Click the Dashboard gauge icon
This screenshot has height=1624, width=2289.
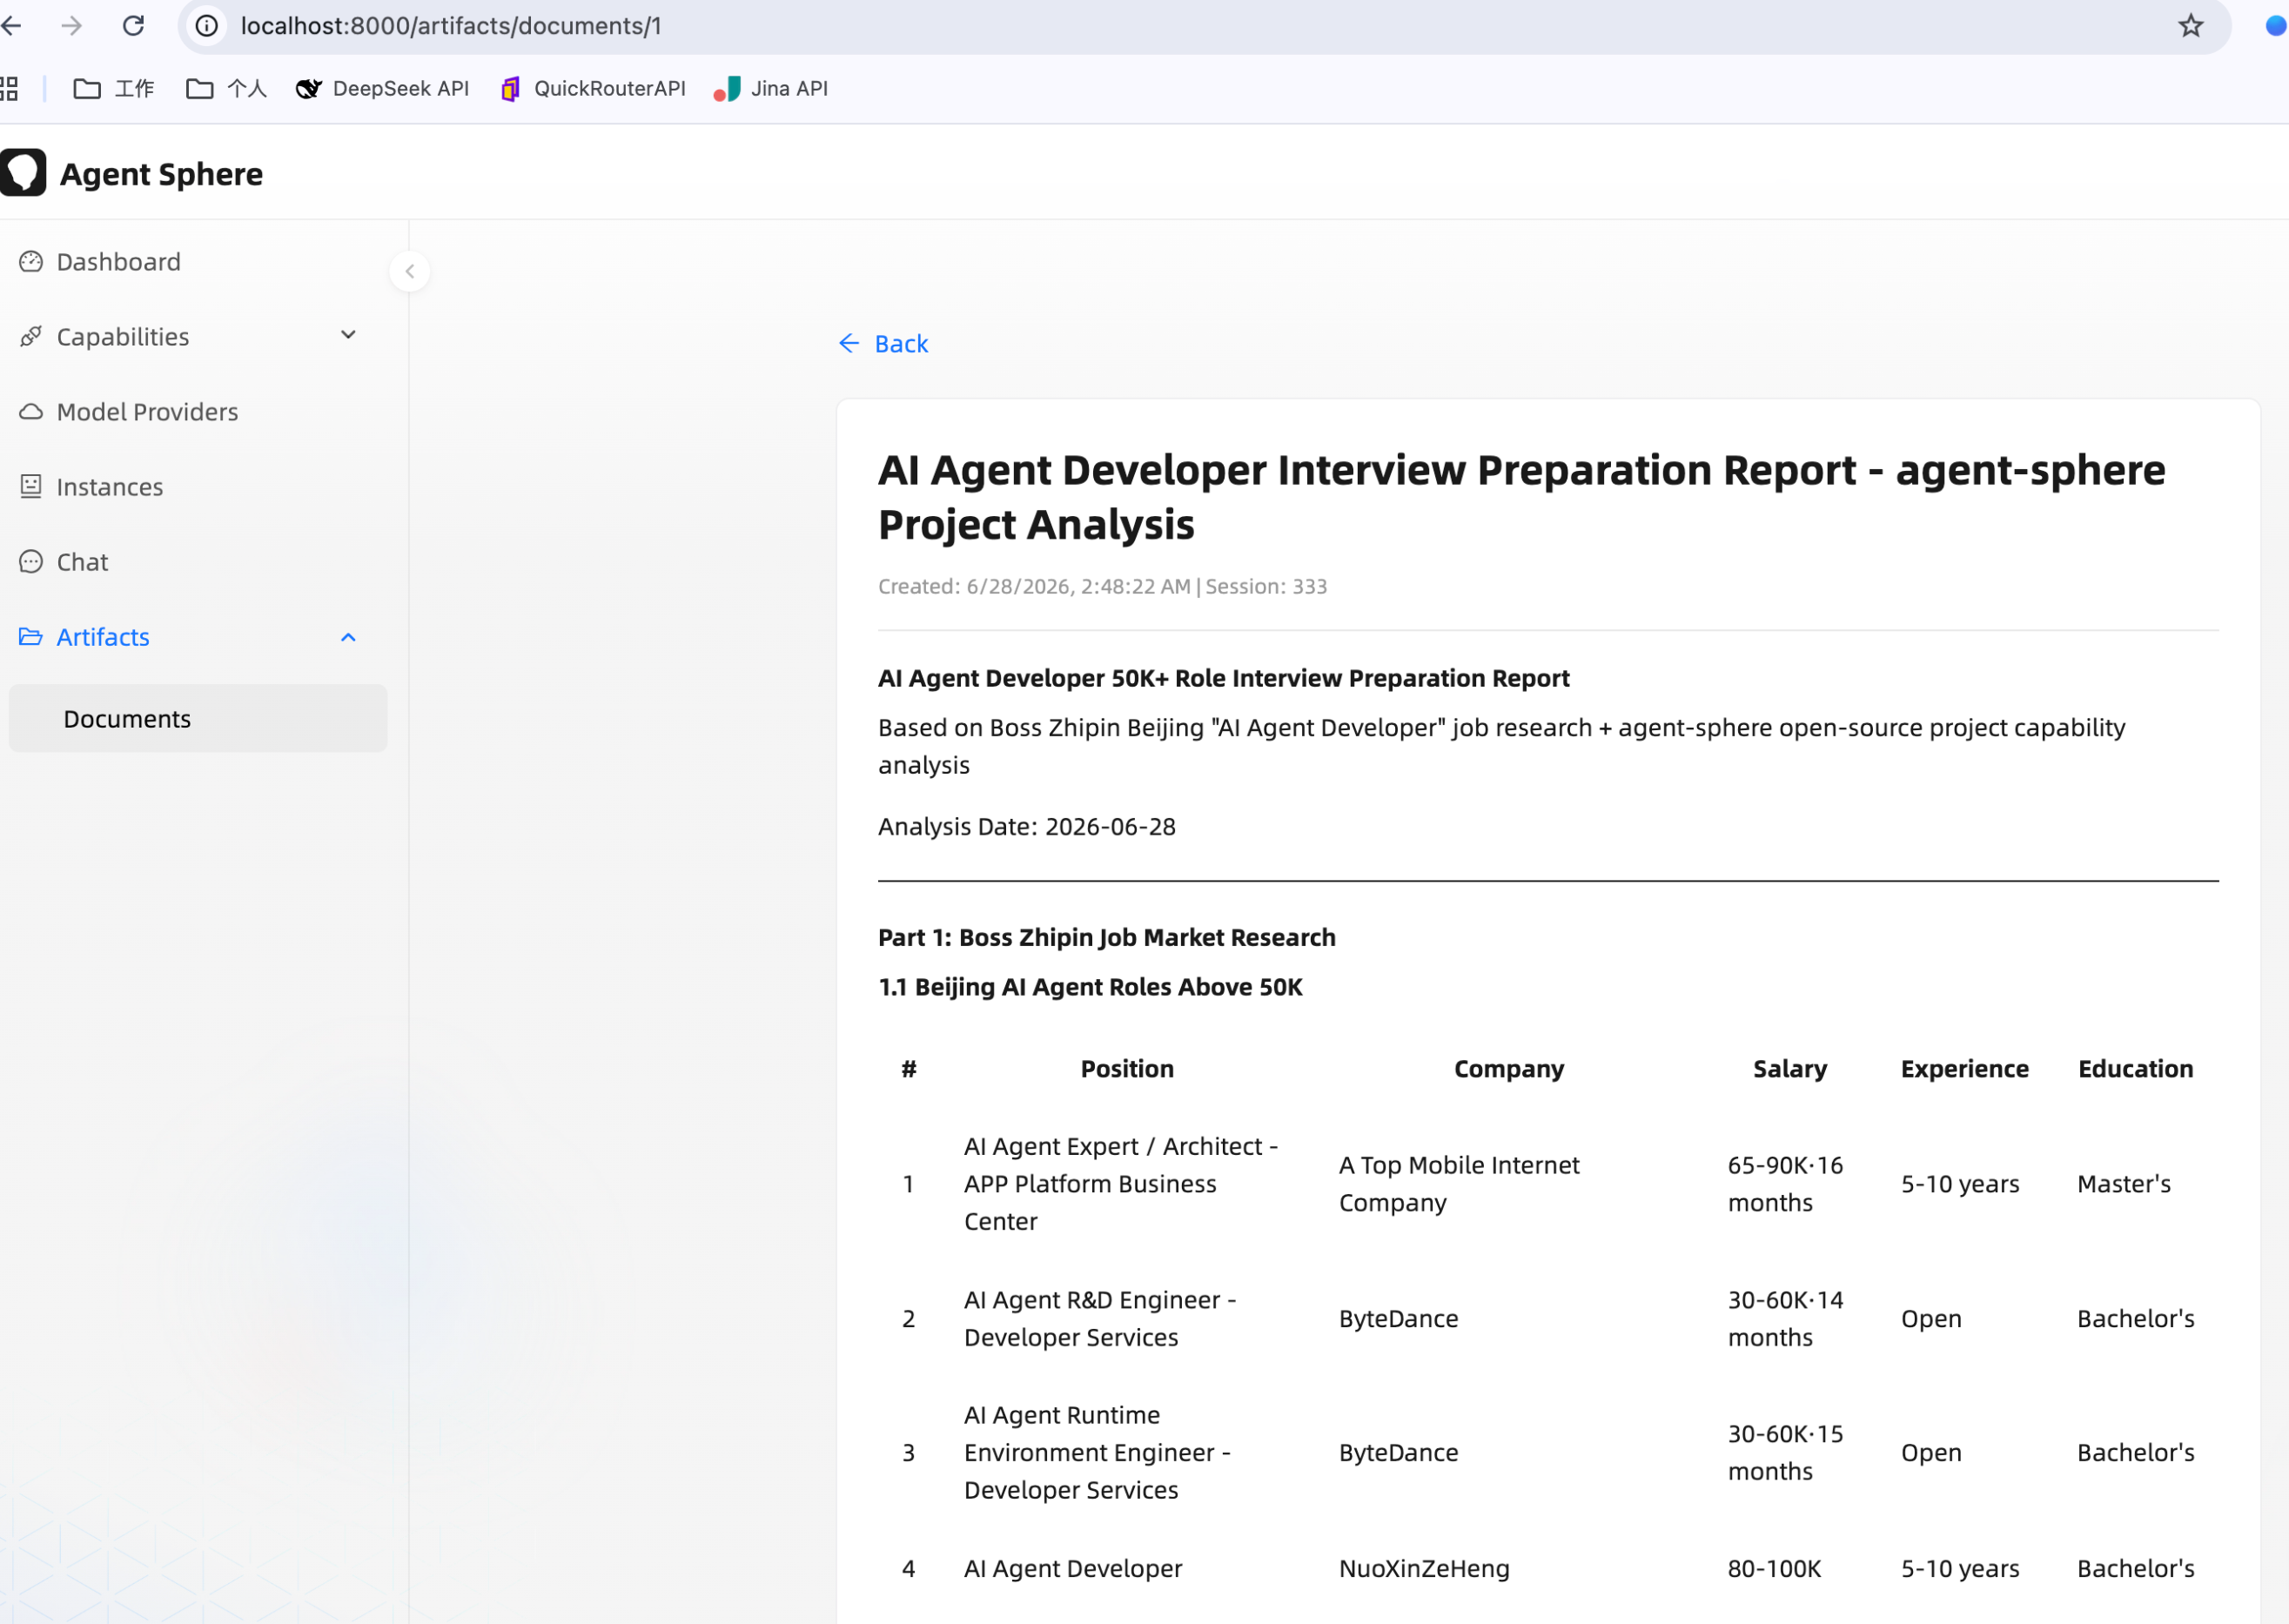point(31,262)
